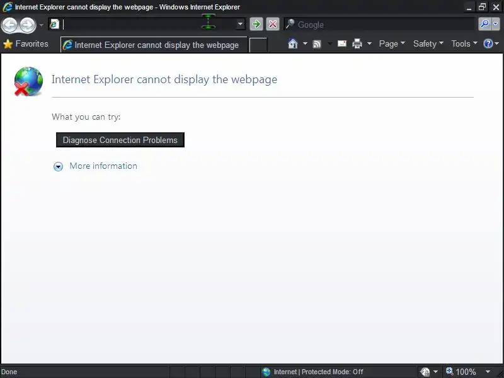The height and width of the screenshot is (378, 504).
Task: Click the Help question mark icon
Action: point(488,43)
